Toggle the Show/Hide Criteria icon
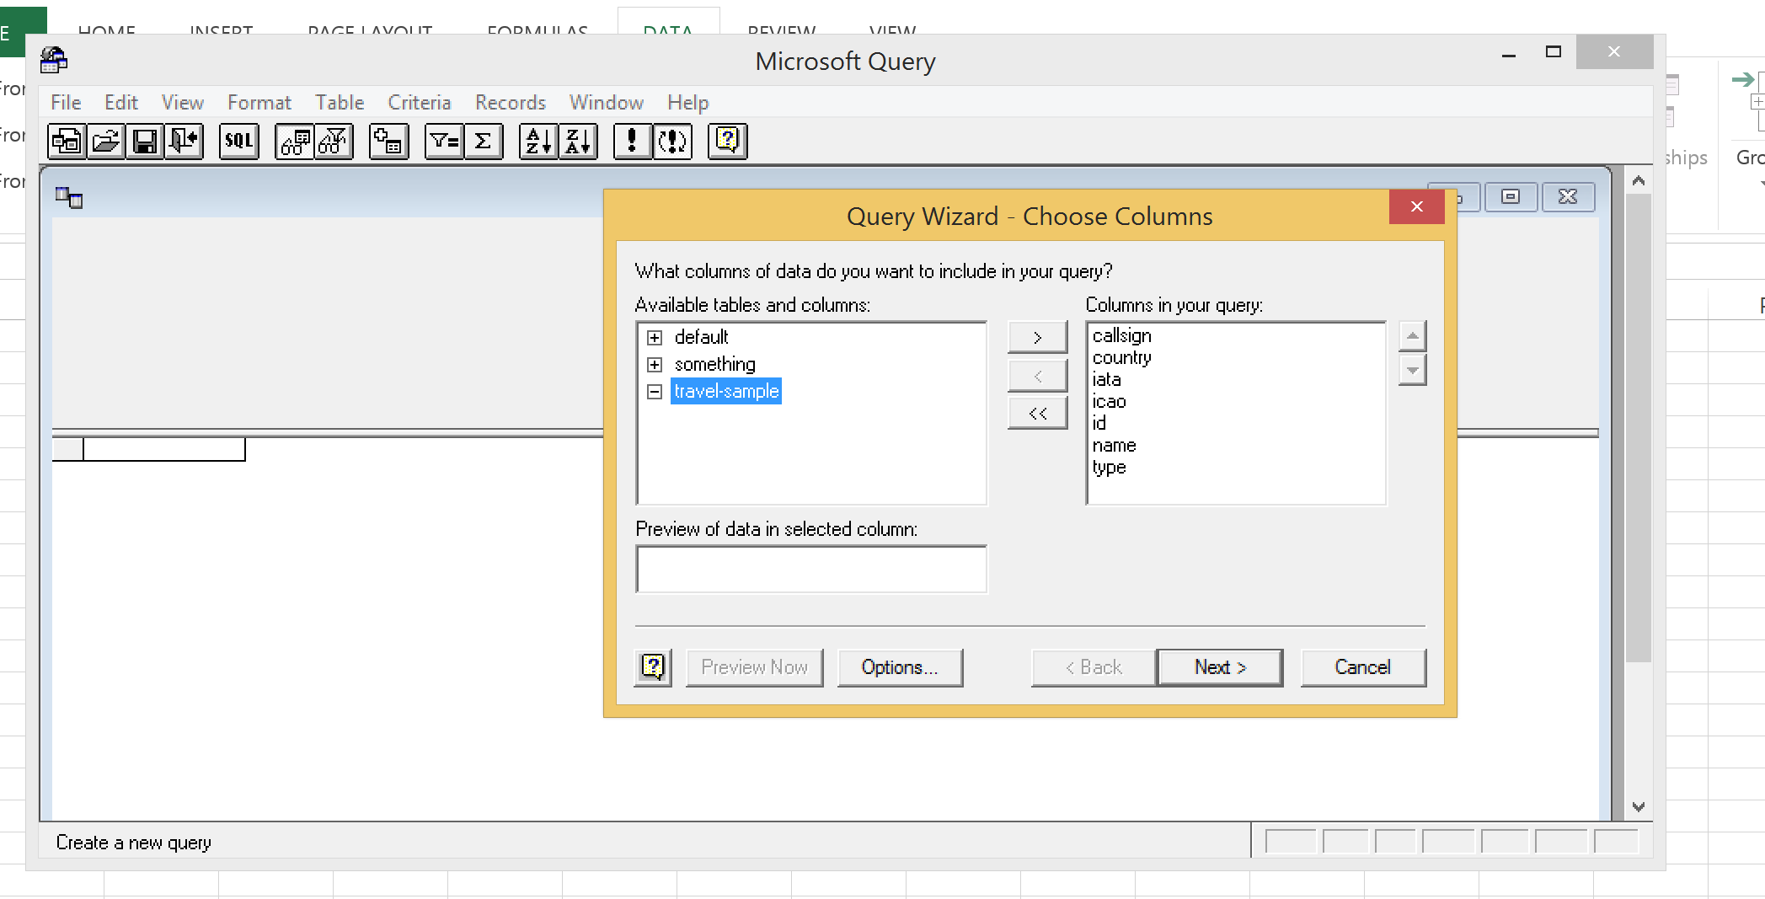 click(334, 142)
